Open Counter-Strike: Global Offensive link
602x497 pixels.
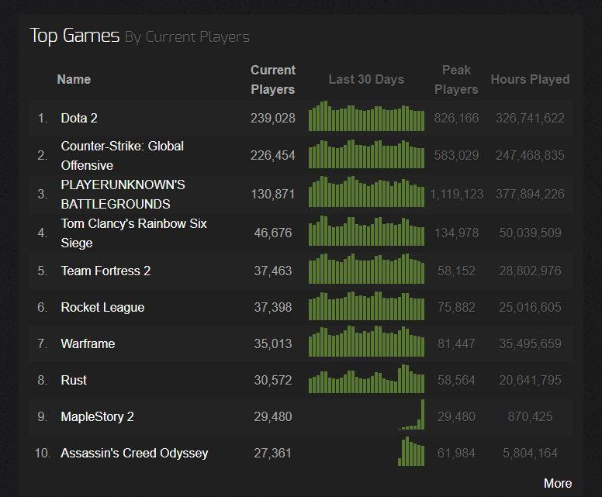pos(122,155)
